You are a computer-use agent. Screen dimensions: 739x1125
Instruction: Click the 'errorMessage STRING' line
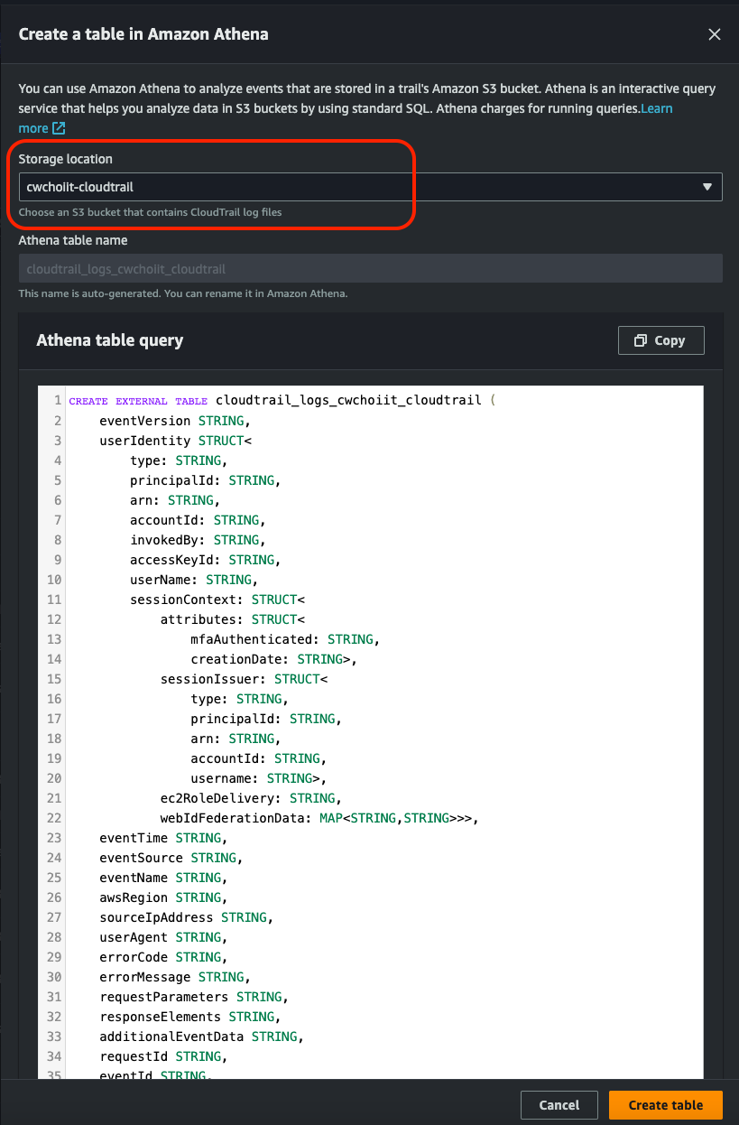pos(175,977)
